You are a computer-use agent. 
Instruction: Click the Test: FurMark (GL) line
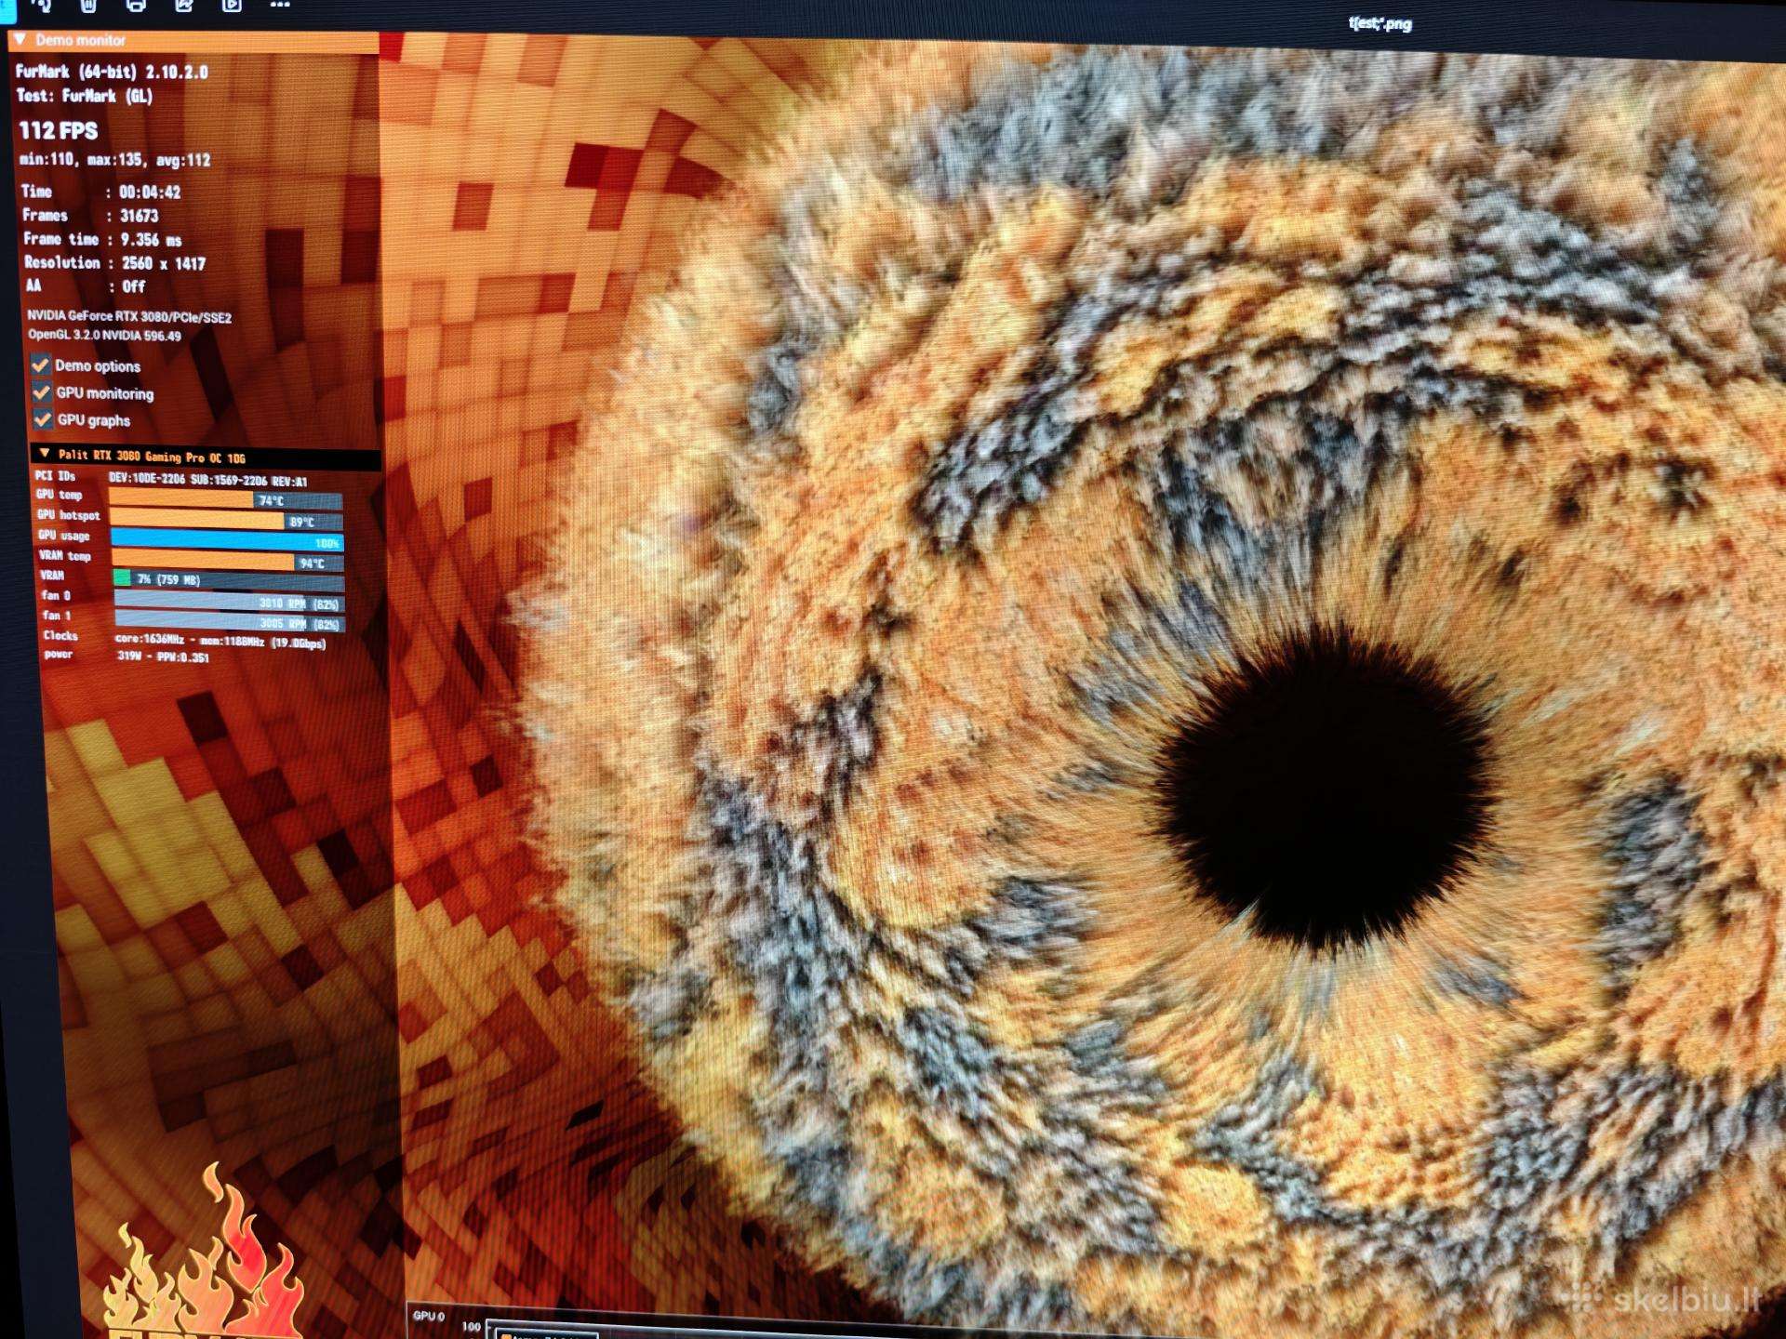(x=85, y=96)
